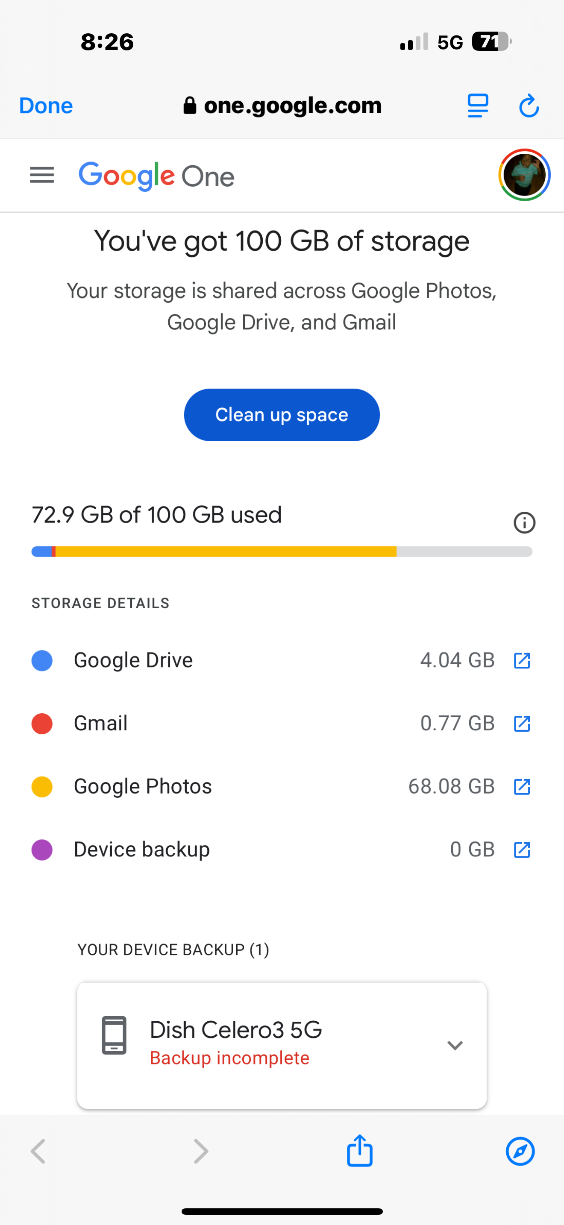Go forward with the right arrow

pyautogui.click(x=201, y=1151)
